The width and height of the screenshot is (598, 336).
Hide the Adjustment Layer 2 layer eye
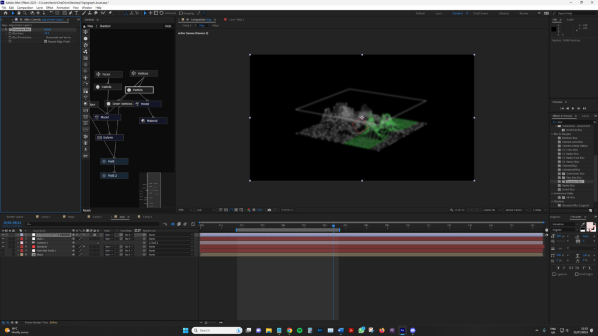coord(3,235)
